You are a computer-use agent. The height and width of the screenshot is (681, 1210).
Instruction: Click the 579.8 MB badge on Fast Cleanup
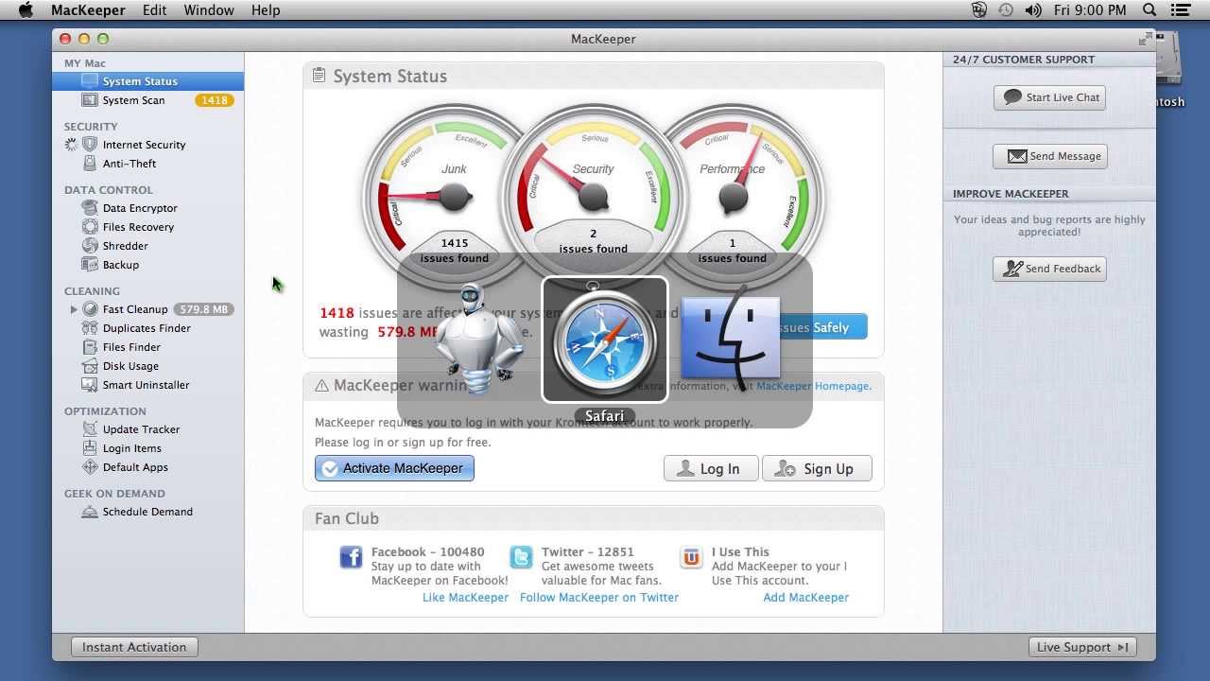205,309
